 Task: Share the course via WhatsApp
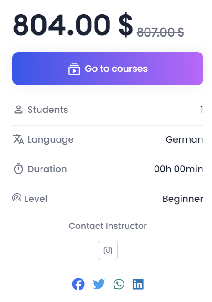pyautogui.click(x=119, y=284)
